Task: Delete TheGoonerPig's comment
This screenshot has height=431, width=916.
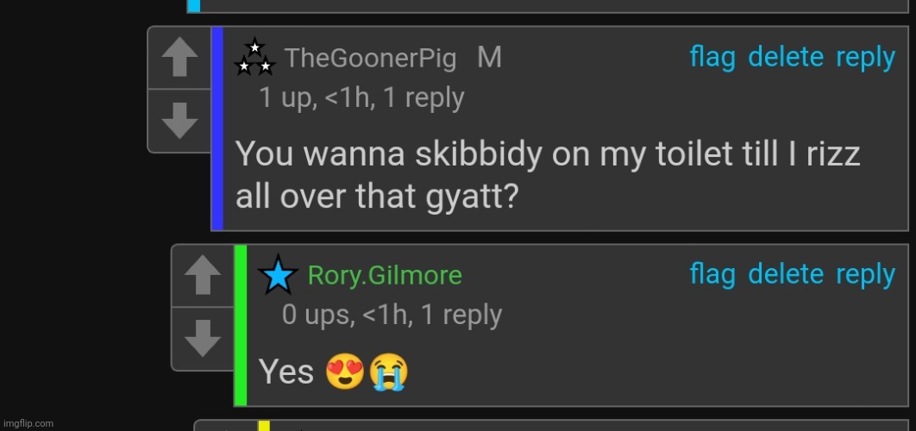Action: click(786, 58)
